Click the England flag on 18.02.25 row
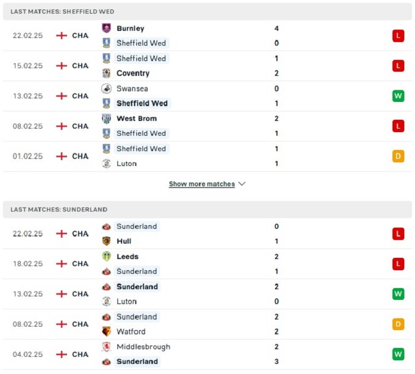 point(62,264)
